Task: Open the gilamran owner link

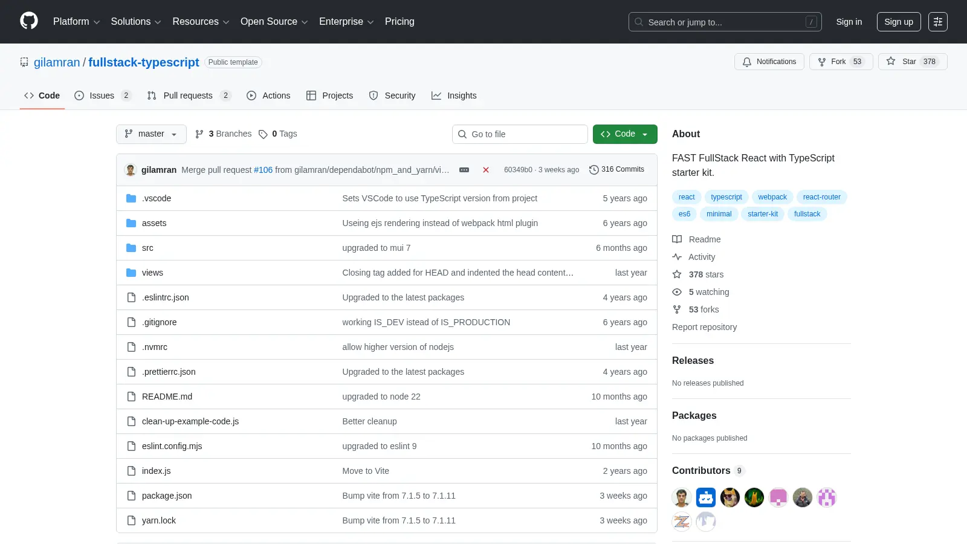Action: pyautogui.click(x=57, y=62)
